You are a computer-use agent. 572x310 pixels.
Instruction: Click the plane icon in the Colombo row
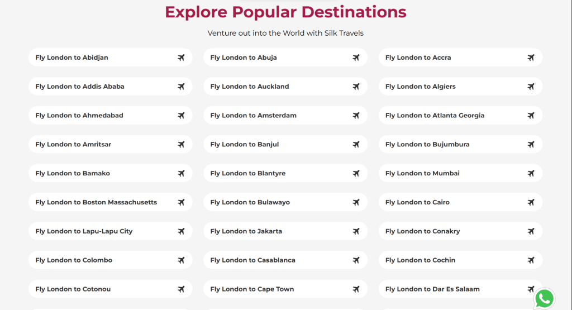click(182, 260)
